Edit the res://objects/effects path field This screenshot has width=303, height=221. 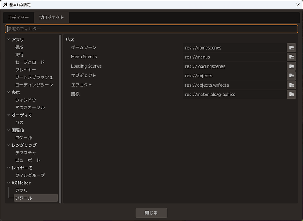tap(234, 85)
